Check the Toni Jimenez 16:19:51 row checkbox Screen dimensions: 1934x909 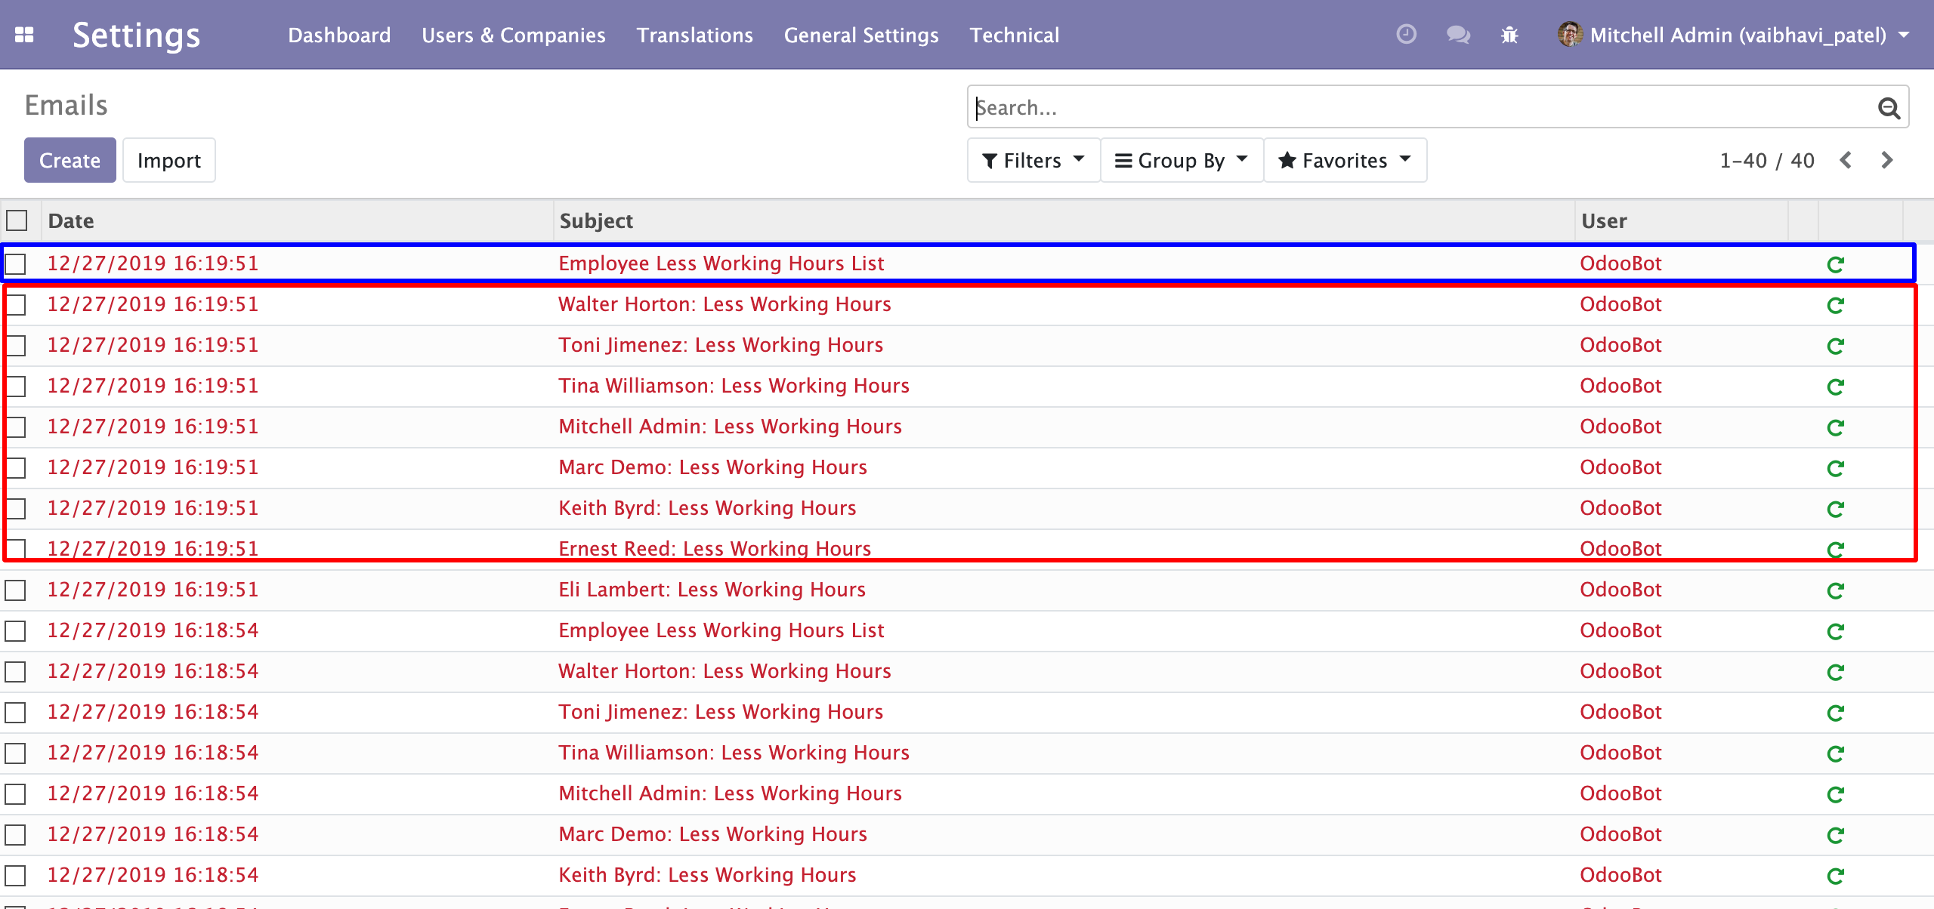click(x=16, y=346)
